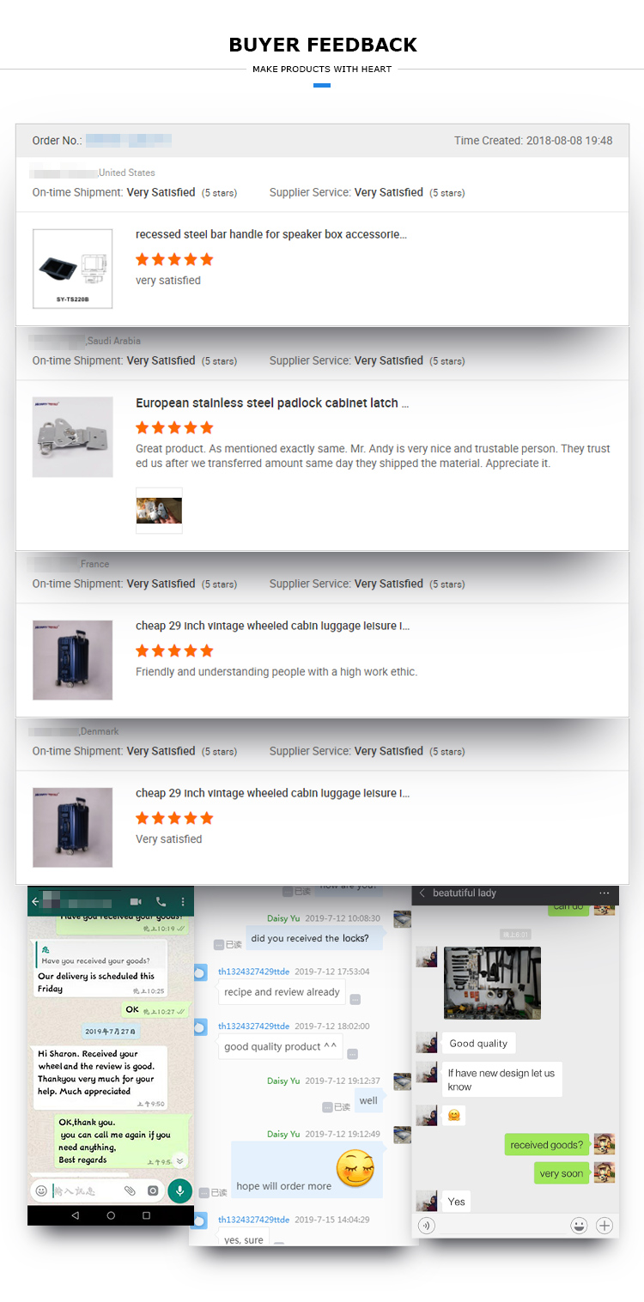
Task: Open the WhatsApp three-dot overflow menu
Action: click(x=182, y=902)
